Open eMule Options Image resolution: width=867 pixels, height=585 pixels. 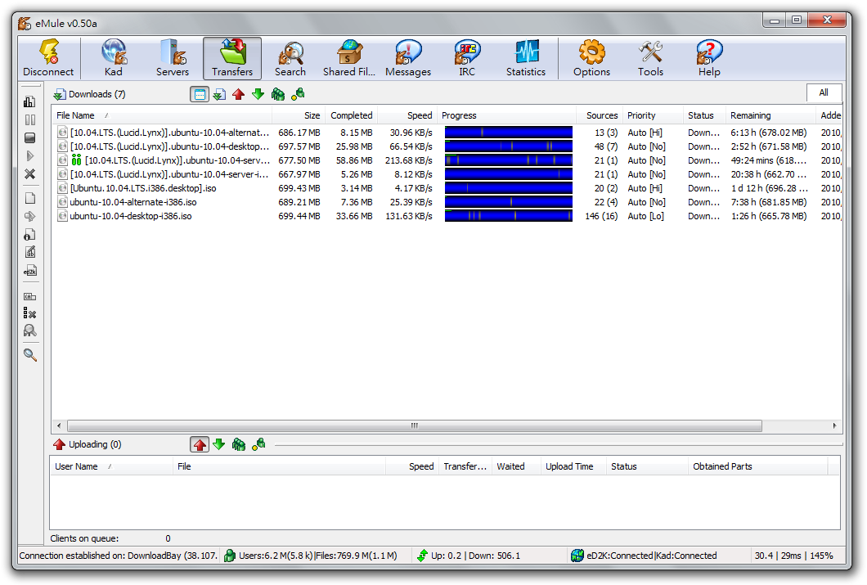click(591, 57)
